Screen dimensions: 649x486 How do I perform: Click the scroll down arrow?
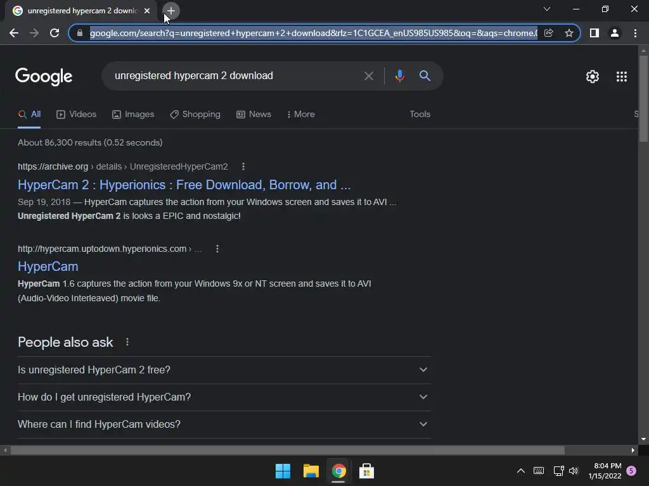643,440
